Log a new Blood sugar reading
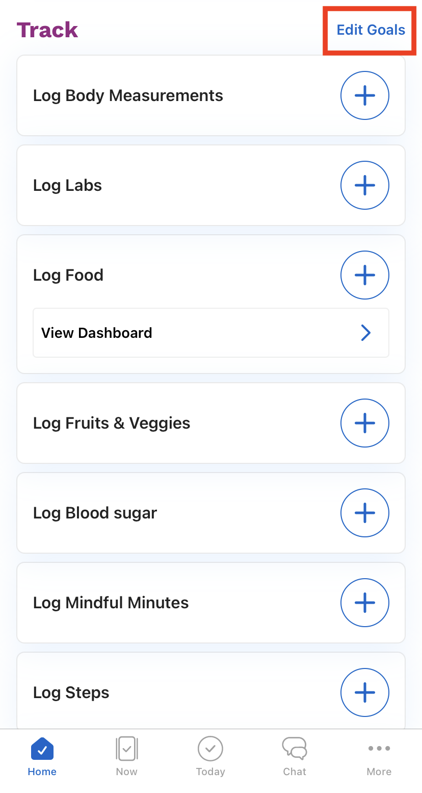 coord(364,513)
